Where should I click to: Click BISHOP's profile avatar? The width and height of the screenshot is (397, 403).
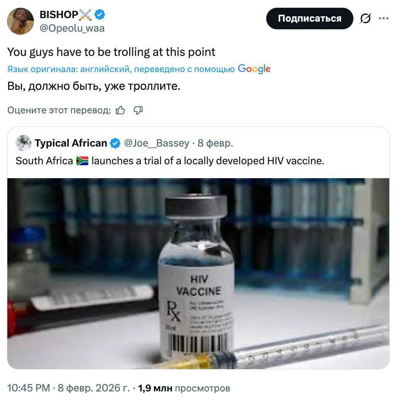tap(20, 21)
